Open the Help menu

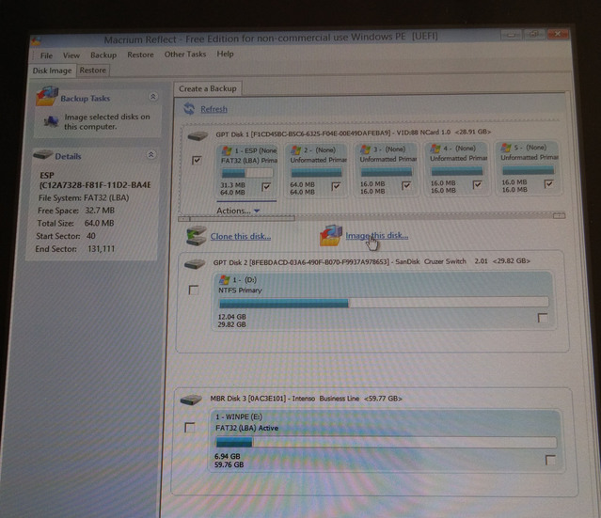225,54
